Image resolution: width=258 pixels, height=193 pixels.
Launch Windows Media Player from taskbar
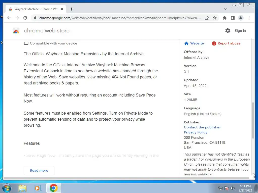38,188
